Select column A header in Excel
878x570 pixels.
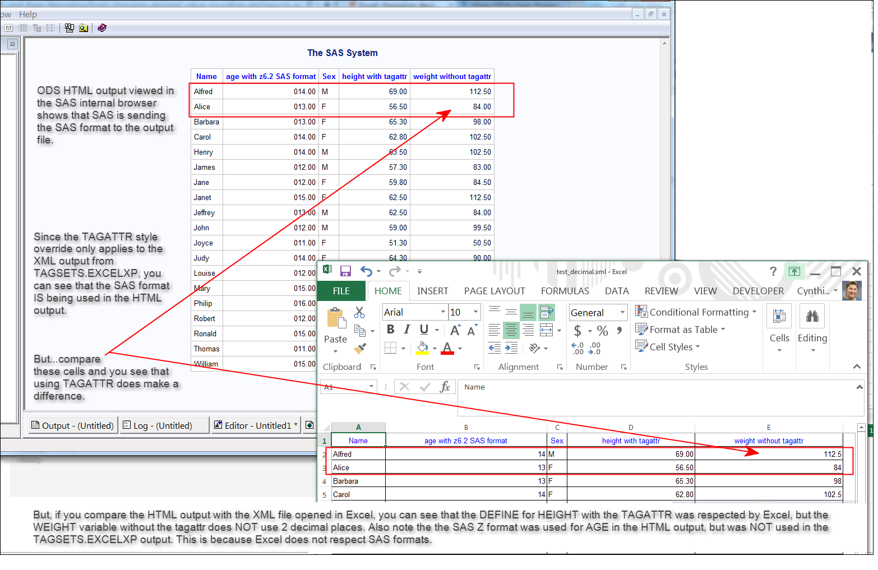pos(358,427)
